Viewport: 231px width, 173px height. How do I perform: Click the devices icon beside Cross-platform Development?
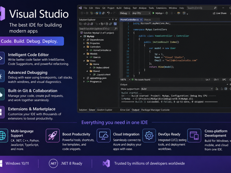click(x=194, y=135)
